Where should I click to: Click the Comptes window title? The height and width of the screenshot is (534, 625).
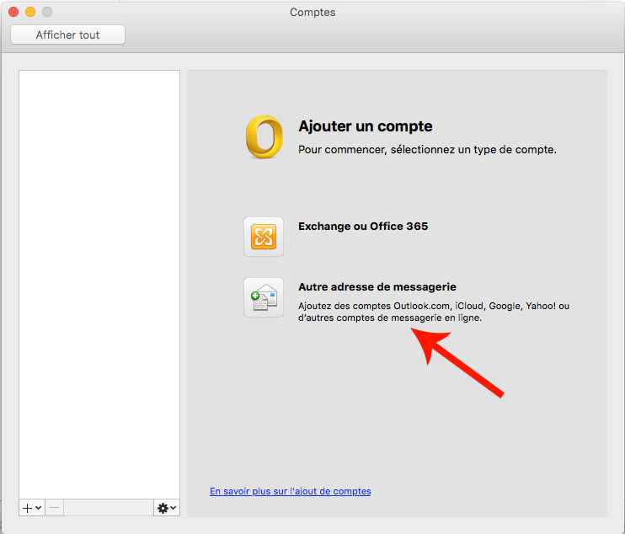point(312,12)
